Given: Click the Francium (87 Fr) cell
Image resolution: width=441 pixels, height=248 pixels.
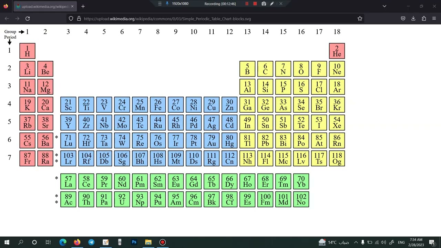Looking at the screenshot, I should pos(27,158).
